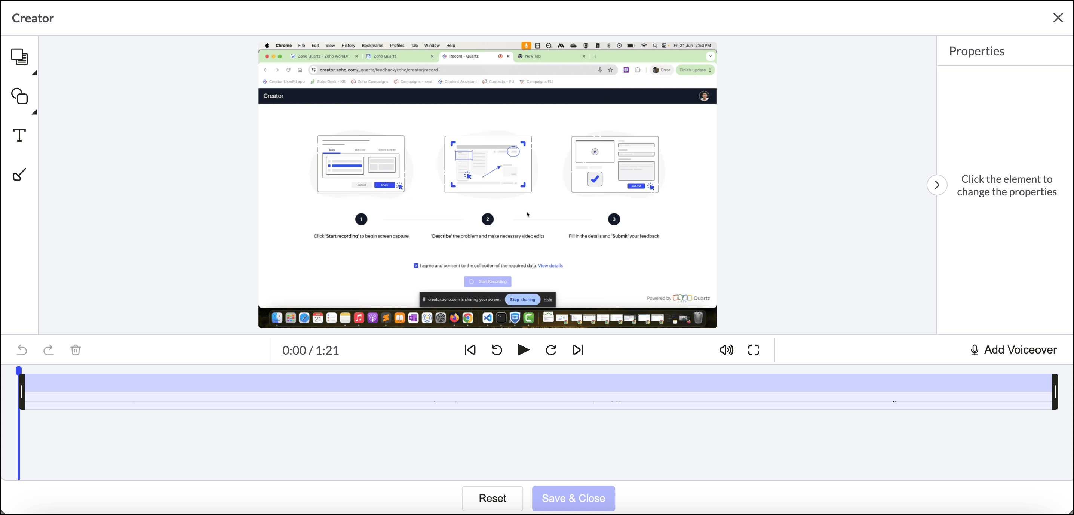Screen dimensions: 1074x515
Task: Select the brush drawing tool
Action: tap(19, 175)
